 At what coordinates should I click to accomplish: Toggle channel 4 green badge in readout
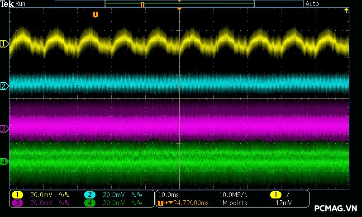click(x=90, y=203)
